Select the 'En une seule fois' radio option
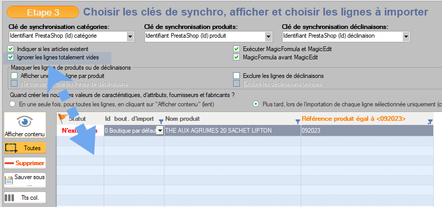Viewport: 442px width, 207px height. [13, 104]
